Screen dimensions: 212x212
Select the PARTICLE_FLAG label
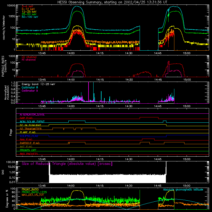[x=30, y=143]
